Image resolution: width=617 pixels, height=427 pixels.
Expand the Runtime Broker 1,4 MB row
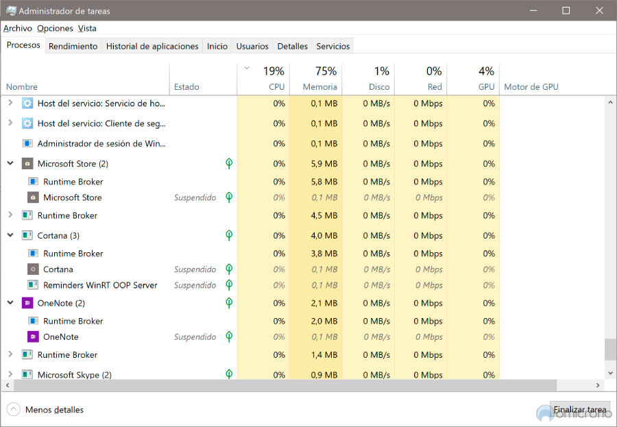point(10,354)
